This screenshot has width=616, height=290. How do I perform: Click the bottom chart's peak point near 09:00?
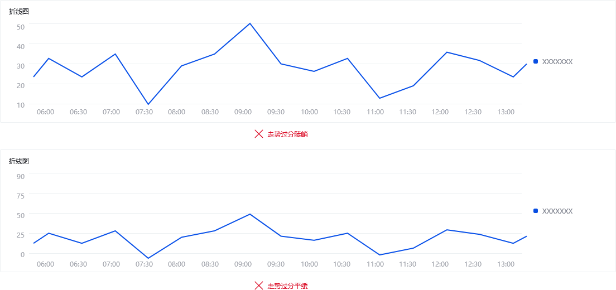(250, 214)
